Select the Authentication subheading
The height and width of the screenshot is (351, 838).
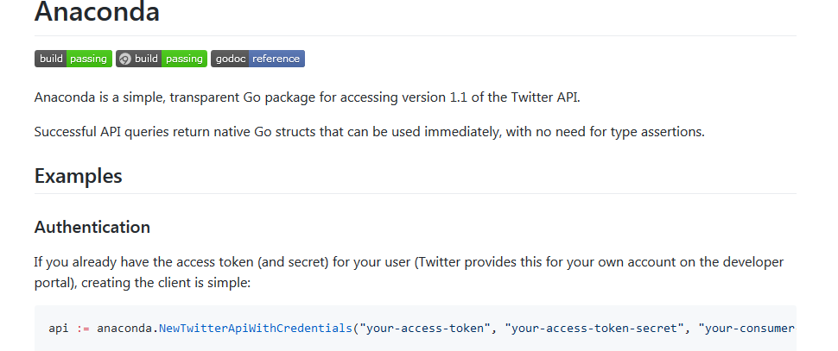coord(92,227)
